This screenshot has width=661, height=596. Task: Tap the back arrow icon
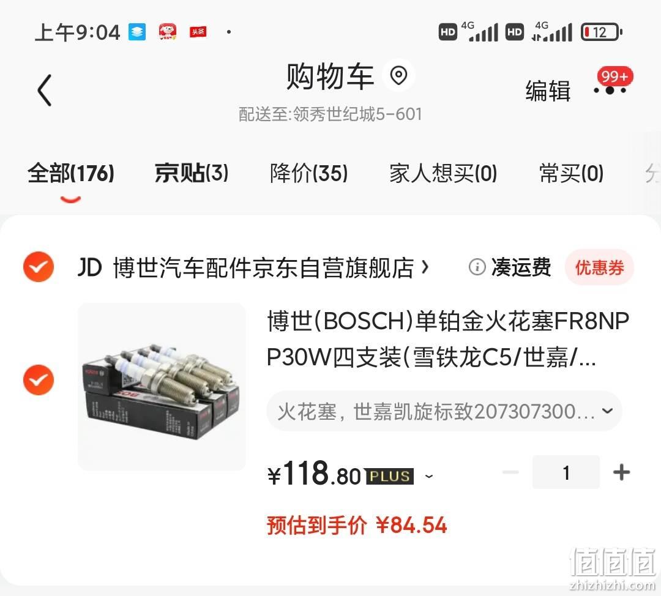45,90
